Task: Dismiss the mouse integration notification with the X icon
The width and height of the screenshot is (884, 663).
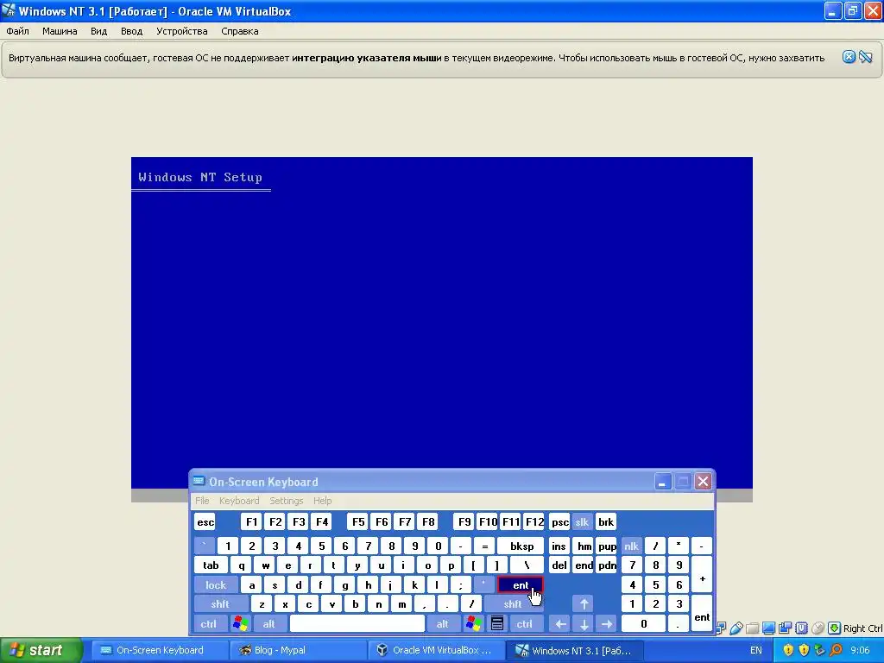Action: [x=849, y=57]
